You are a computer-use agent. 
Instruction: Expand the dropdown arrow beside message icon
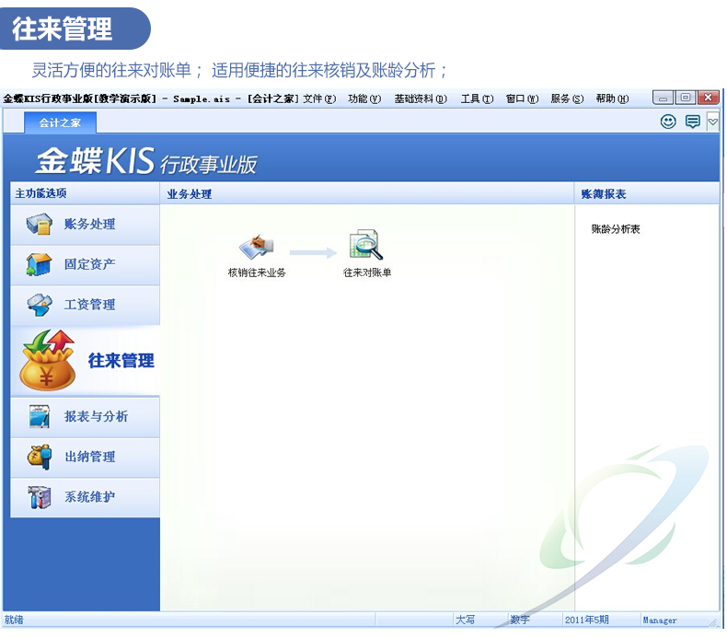pyautogui.click(x=712, y=122)
